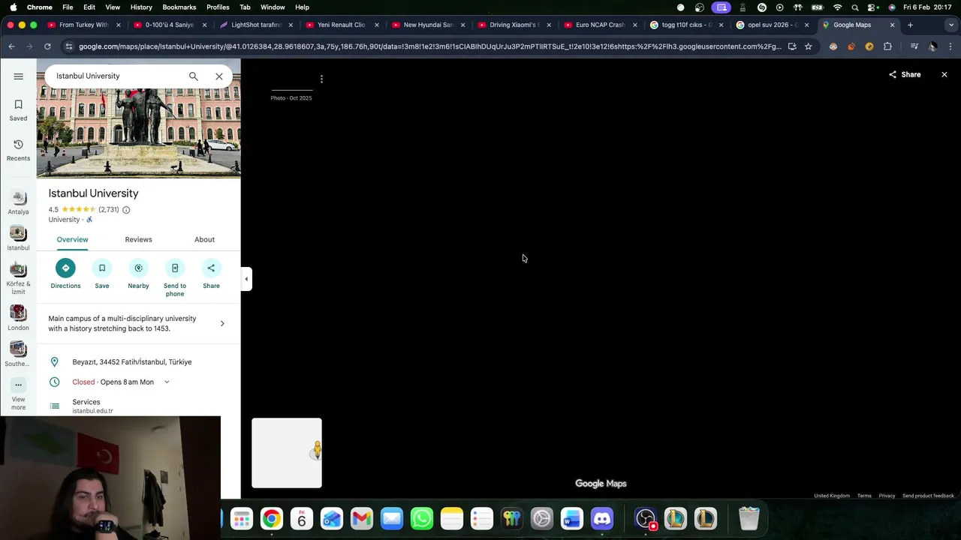Open the Terms link
The height and width of the screenshot is (540, 961).
(864, 496)
